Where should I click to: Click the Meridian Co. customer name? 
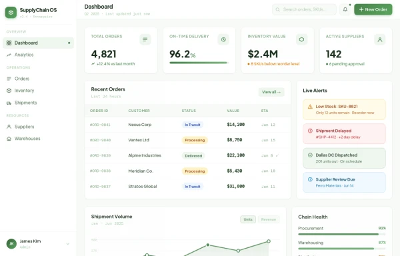tap(141, 171)
